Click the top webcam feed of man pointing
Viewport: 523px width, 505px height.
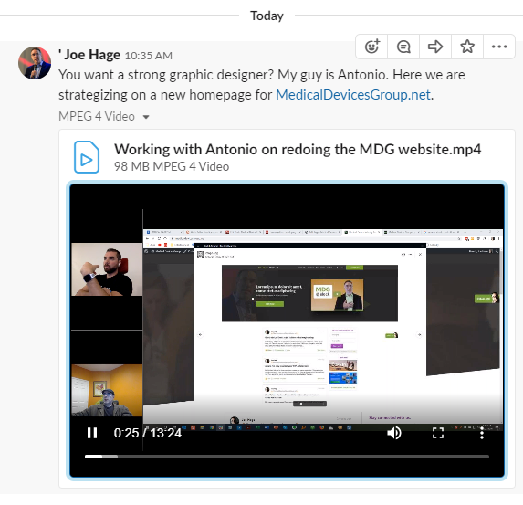[x=107, y=269]
